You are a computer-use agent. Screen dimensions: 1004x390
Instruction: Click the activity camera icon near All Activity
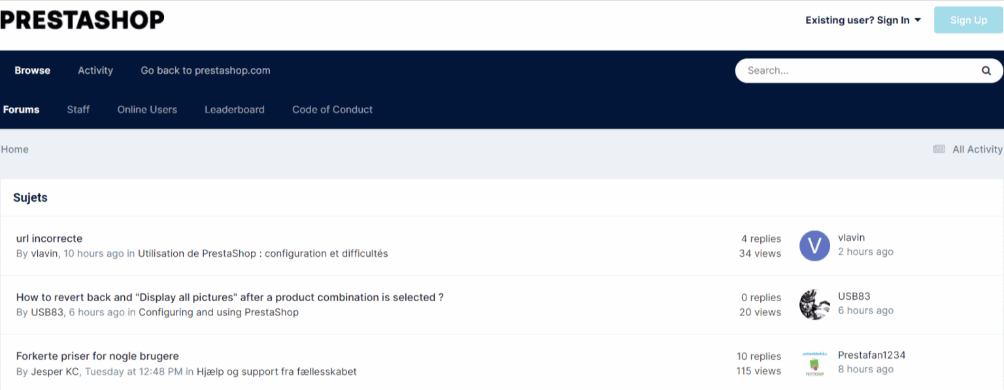pos(939,149)
